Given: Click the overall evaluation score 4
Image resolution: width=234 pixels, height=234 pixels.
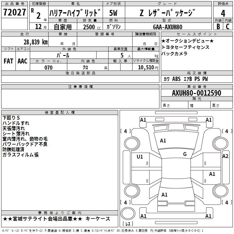Looking at the screenshot, I should 223,13.
